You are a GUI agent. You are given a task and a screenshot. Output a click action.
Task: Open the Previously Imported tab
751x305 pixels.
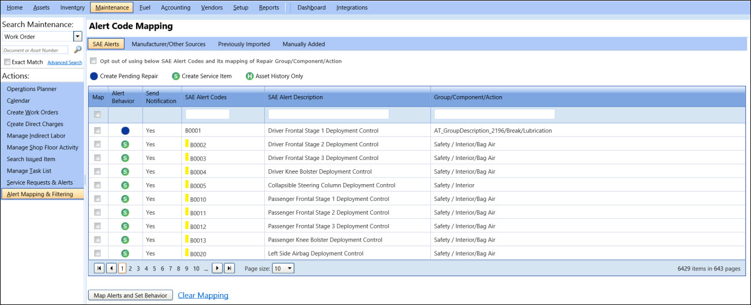click(243, 44)
